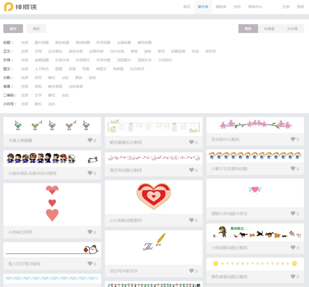This screenshot has width=309, height=287.
Task: Select the 介绍我们 filter
Action: [165, 60]
